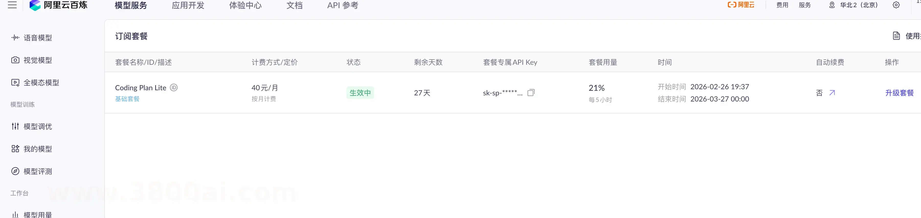
Task: Click the ID badge beside Coding Plan Lite
Action: 174,87
